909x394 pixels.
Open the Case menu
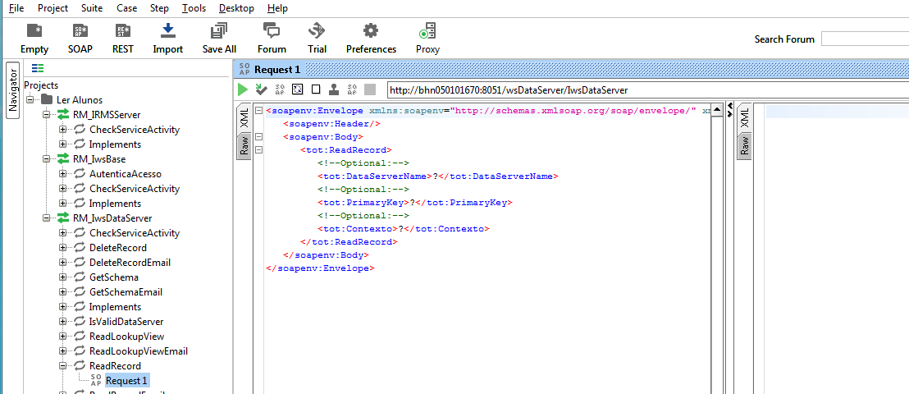pos(127,8)
